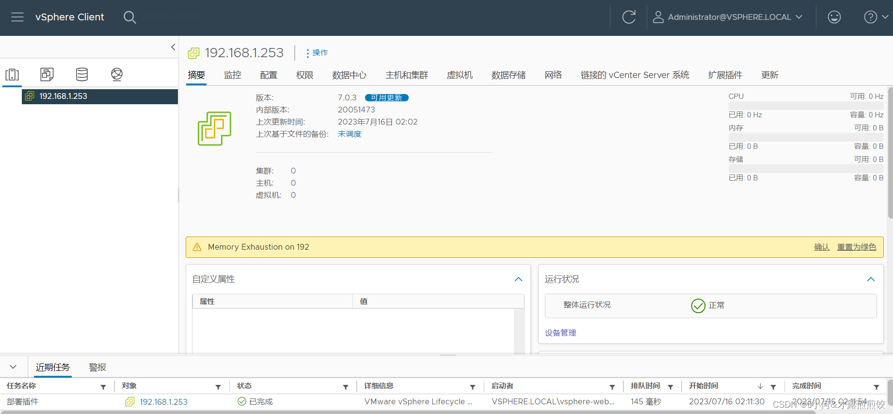This screenshot has height=414, width=893.
Task: Open the Networks tab
Action: point(553,75)
